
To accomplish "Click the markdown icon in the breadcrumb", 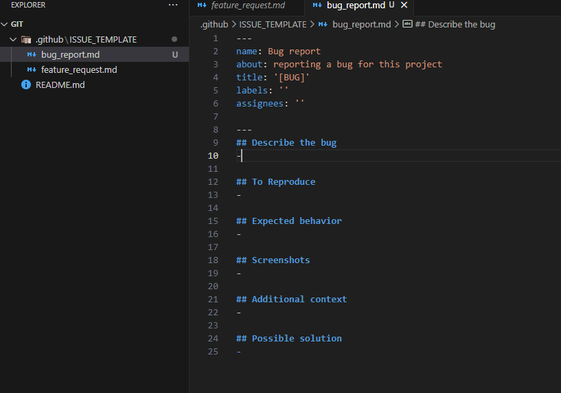I will pyautogui.click(x=323, y=24).
